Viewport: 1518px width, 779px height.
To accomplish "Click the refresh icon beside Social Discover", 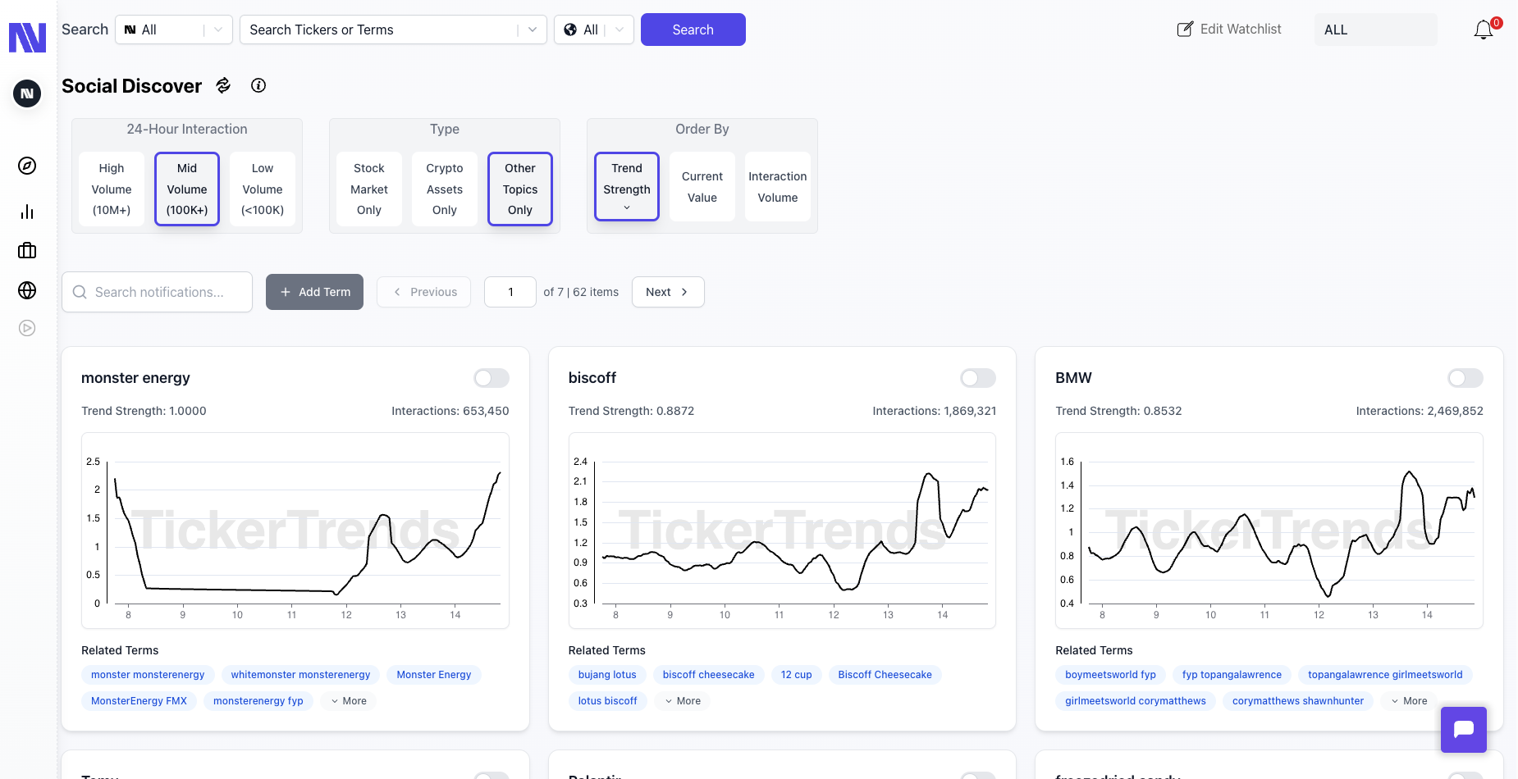I will [x=222, y=85].
